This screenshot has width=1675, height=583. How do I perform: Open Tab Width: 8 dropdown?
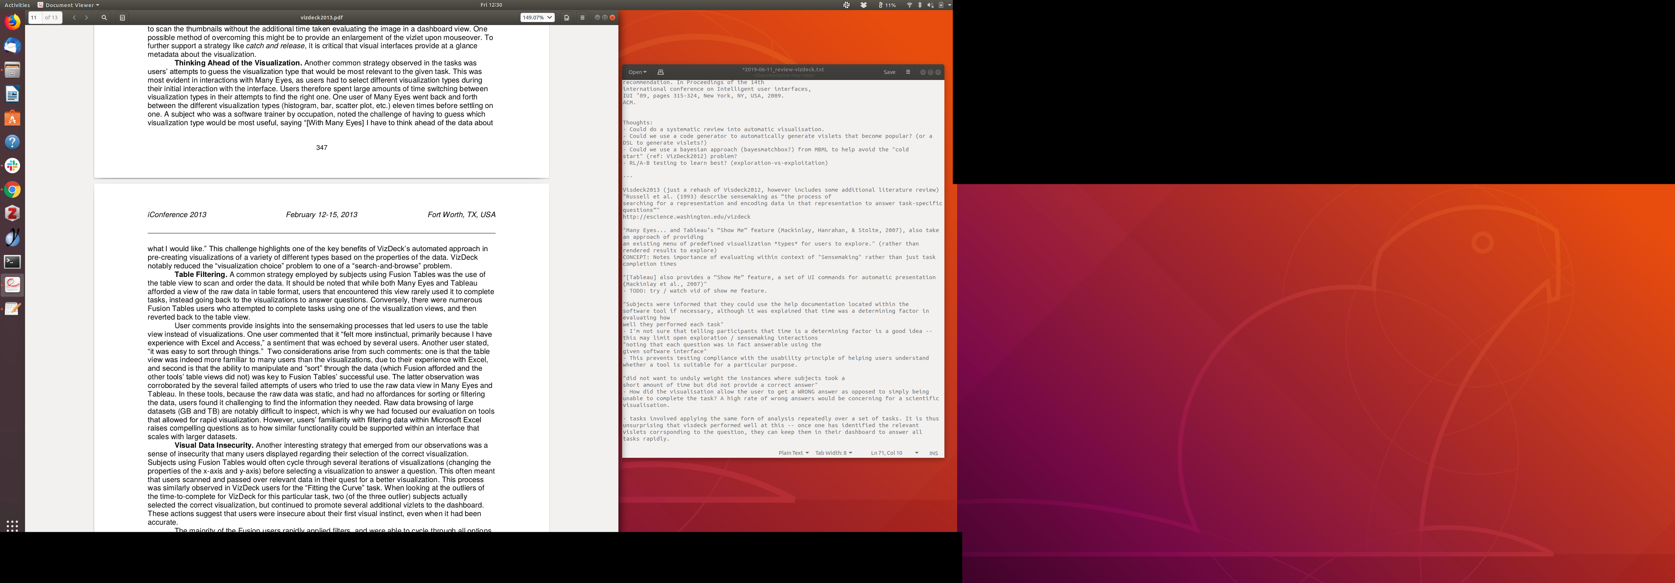coord(833,453)
